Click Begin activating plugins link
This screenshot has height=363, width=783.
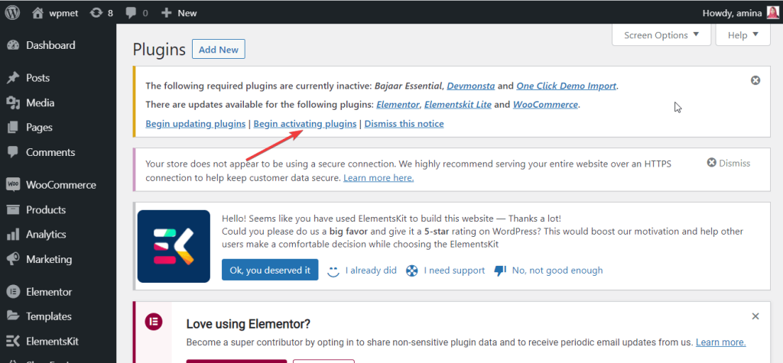click(305, 123)
